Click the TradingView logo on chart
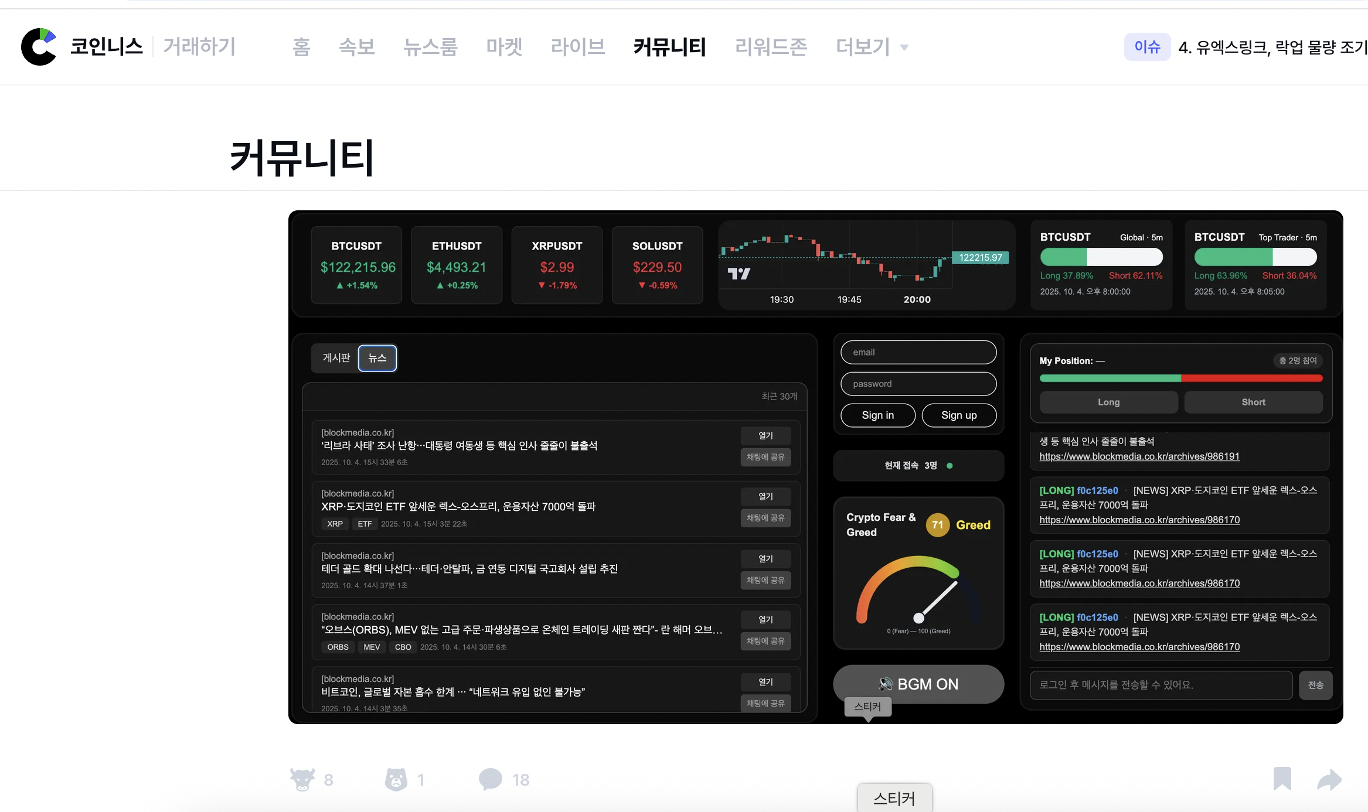The height and width of the screenshot is (812, 1368). [x=739, y=274]
